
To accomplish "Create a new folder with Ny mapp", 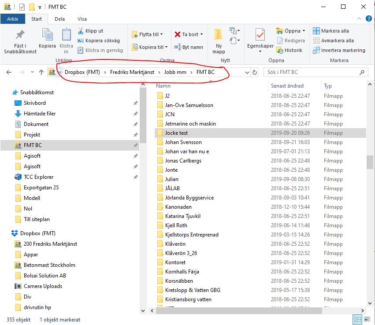I will 219,41.
